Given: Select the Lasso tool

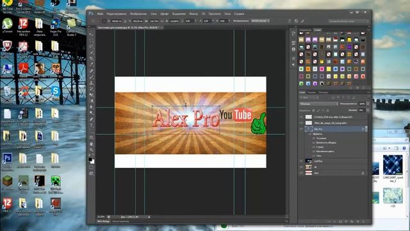Looking at the screenshot, I should click(x=91, y=46).
